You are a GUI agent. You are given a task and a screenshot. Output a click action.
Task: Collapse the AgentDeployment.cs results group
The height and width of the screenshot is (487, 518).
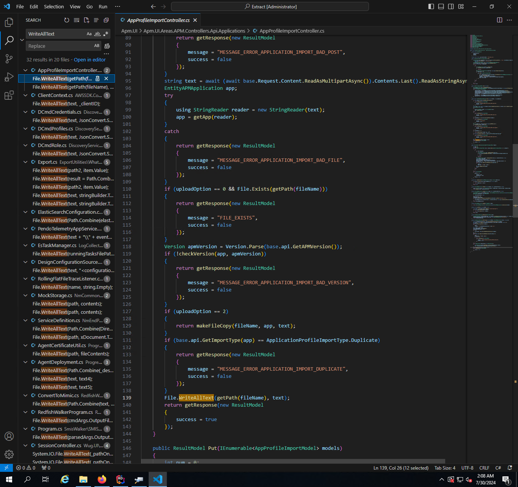click(25, 362)
